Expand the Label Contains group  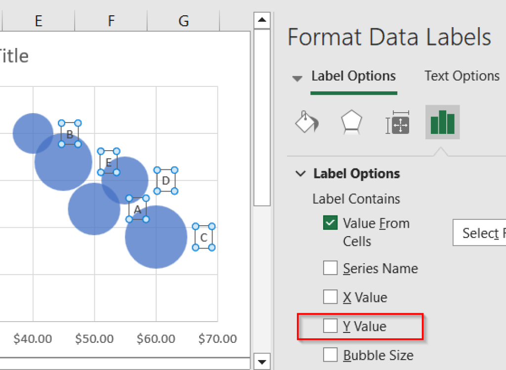tap(356, 199)
